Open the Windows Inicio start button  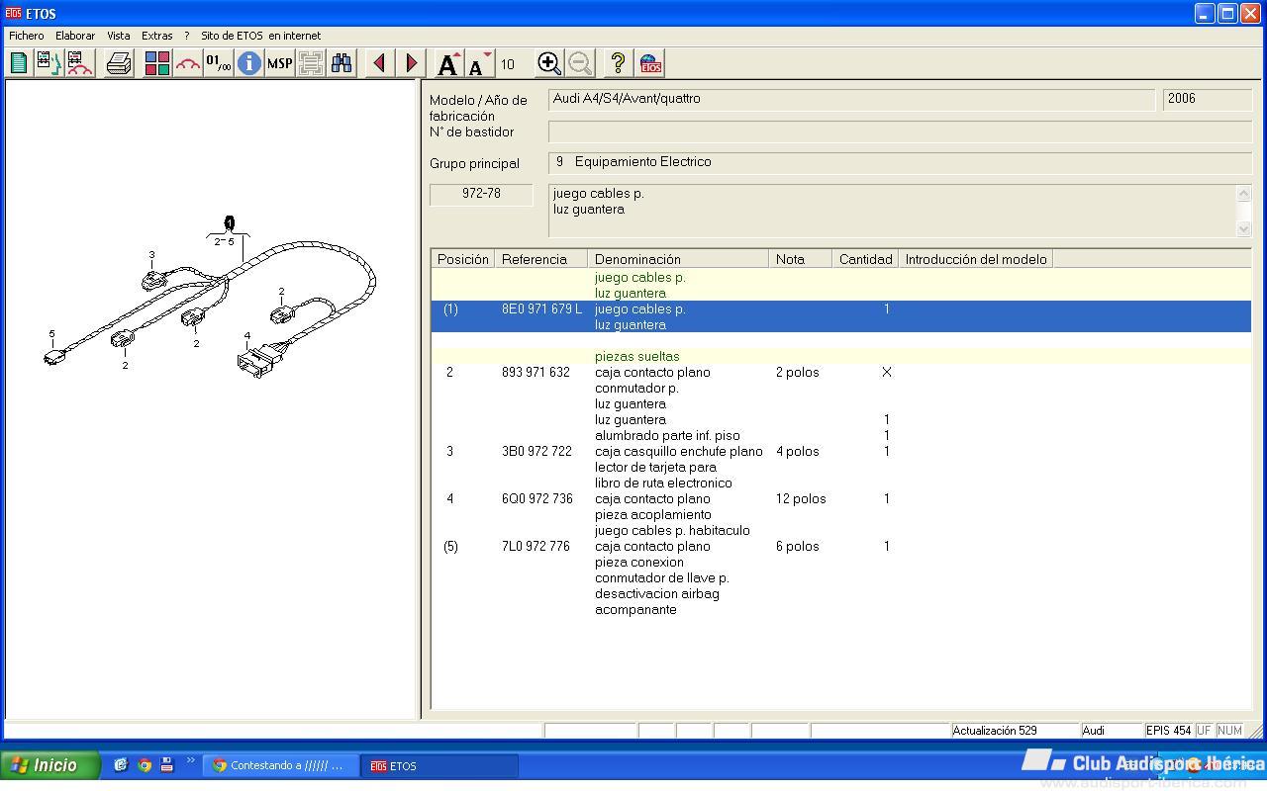49,765
